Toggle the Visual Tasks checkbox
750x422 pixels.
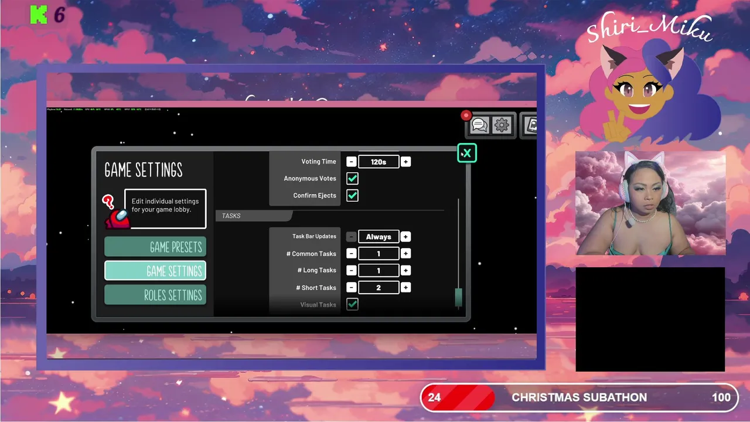[x=352, y=304]
